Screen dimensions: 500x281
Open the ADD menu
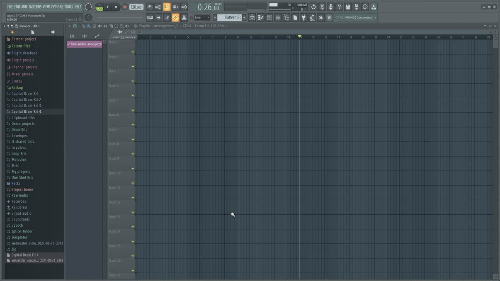pos(24,7)
